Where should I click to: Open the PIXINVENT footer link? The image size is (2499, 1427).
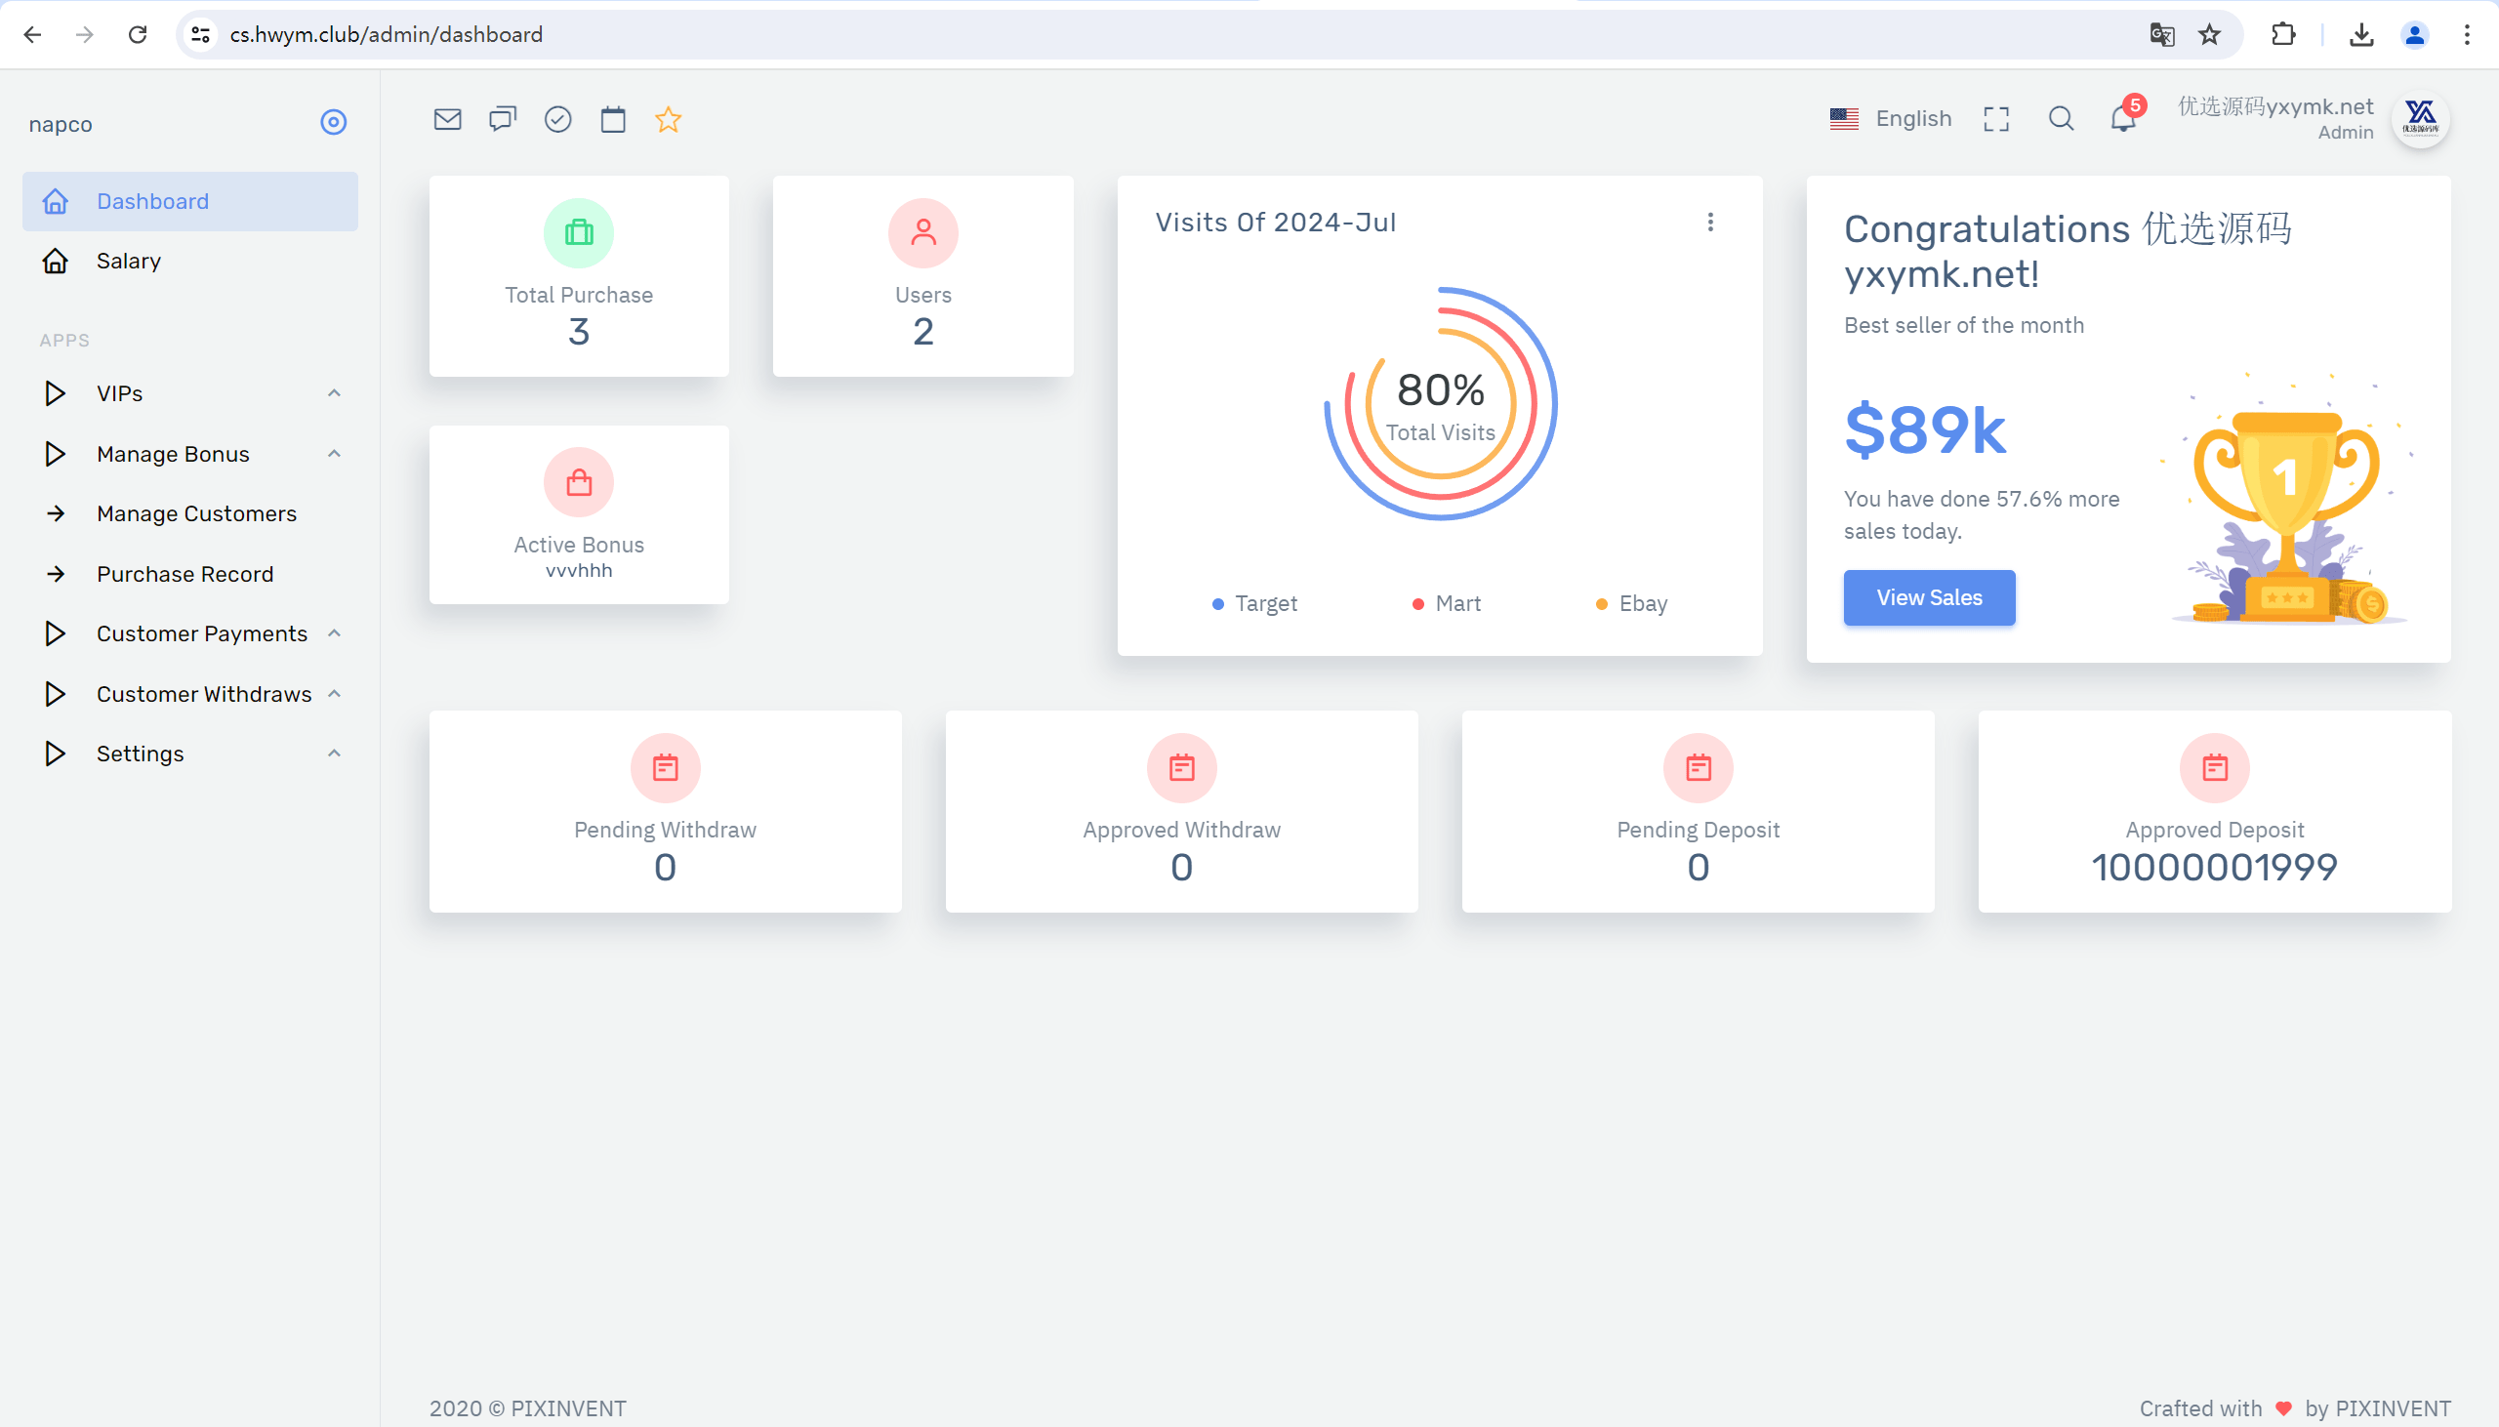click(x=568, y=1408)
